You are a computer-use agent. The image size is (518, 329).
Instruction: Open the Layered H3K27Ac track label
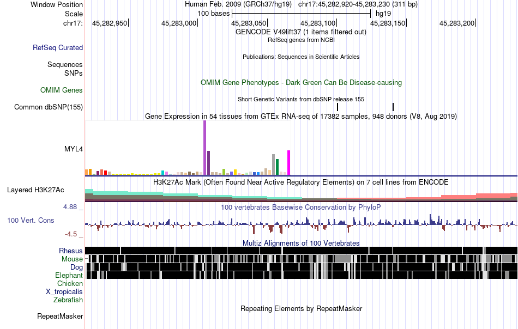point(35,190)
